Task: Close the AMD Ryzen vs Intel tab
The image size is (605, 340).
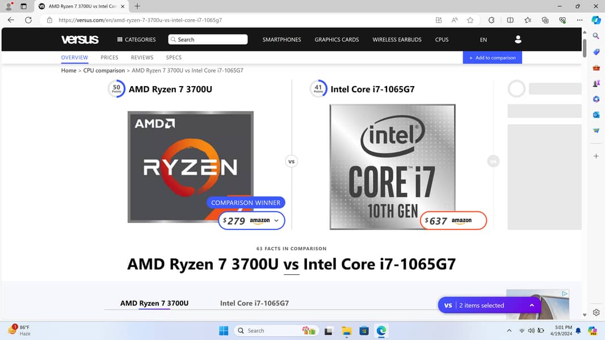Action: (123, 6)
